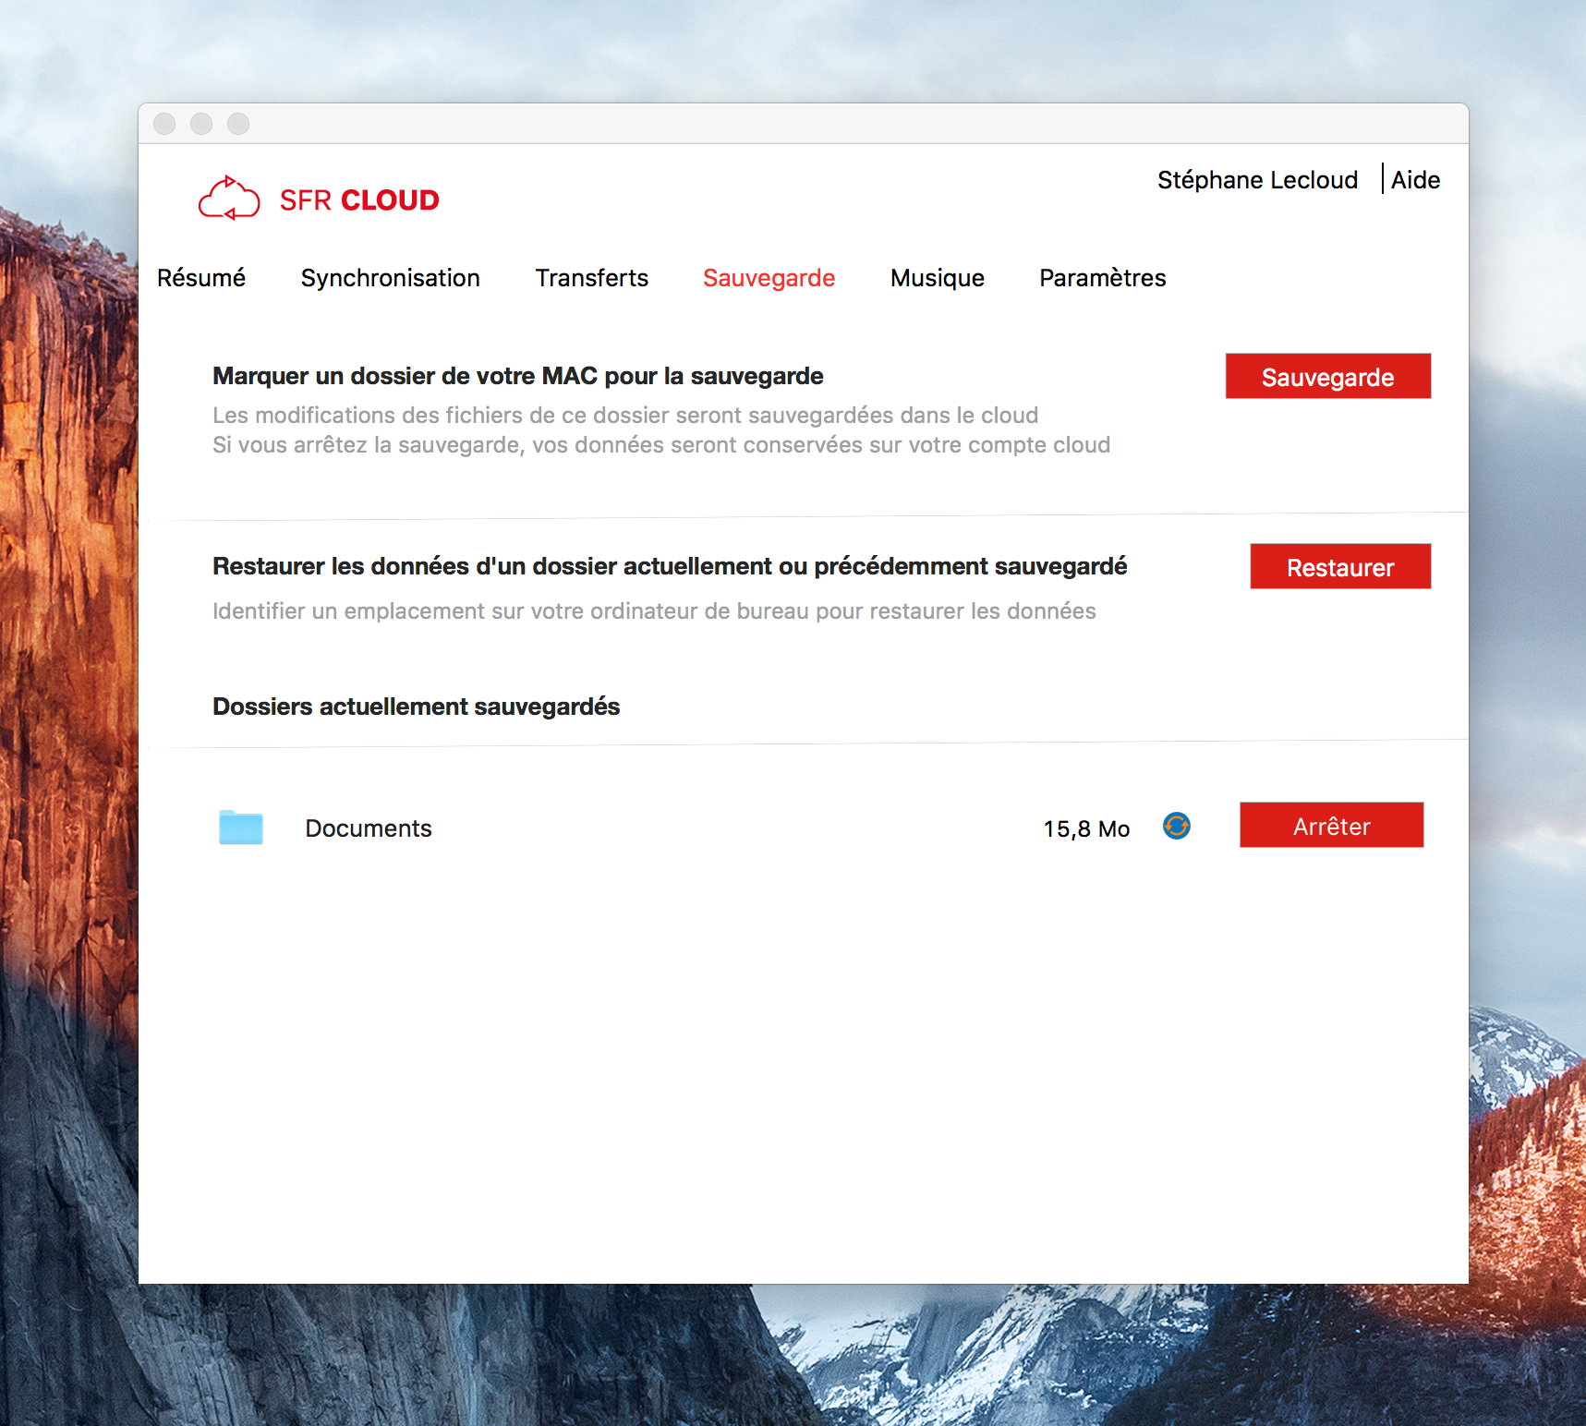Open the Musique tab
Image resolution: width=1586 pixels, height=1426 pixels.
point(937,278)
